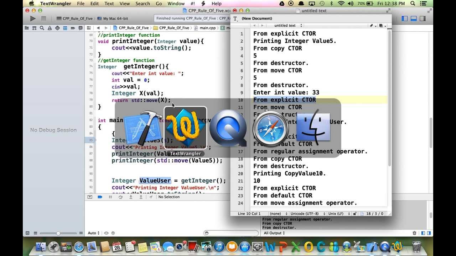Pause program execution in Xcode debug bar
Image resolution: width=456 pixels, height=256 pixels.
(x=110, y=197)
